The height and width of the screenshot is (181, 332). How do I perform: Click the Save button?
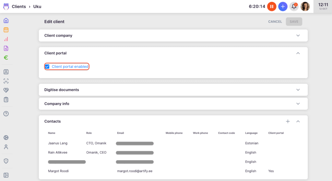point(294,22)
